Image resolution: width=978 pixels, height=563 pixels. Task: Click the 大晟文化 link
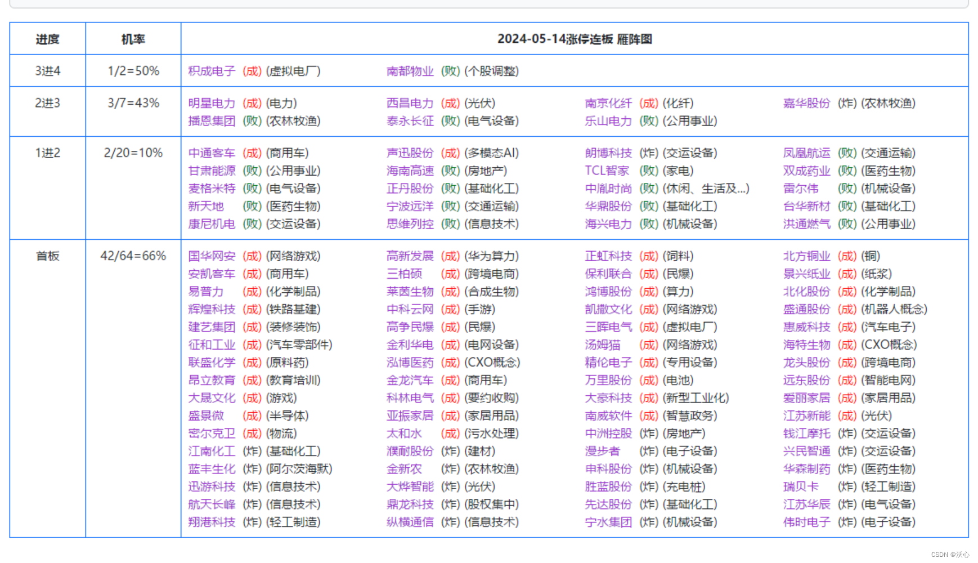point(212,398)
